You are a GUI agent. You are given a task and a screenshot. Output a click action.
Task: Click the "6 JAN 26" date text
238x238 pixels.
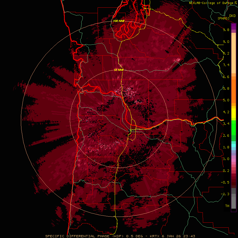(x=171, y=236)
